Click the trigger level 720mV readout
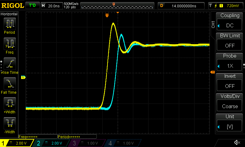245x147 pixels. (x=233, y=6)
